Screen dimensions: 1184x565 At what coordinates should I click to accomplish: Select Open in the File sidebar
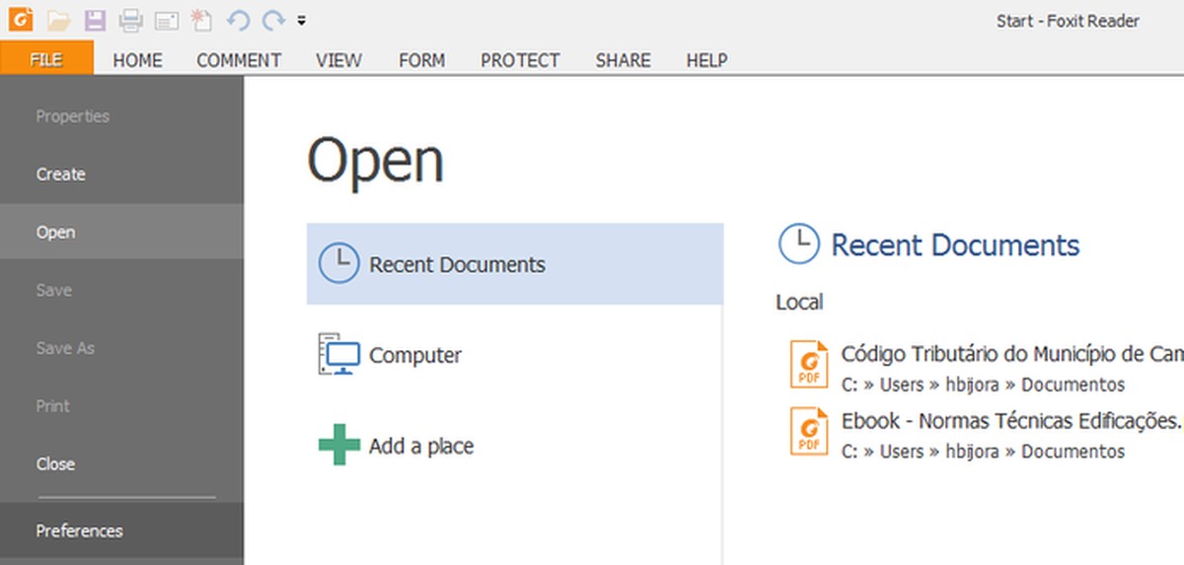pyautogui.click(x=121, y=233)
